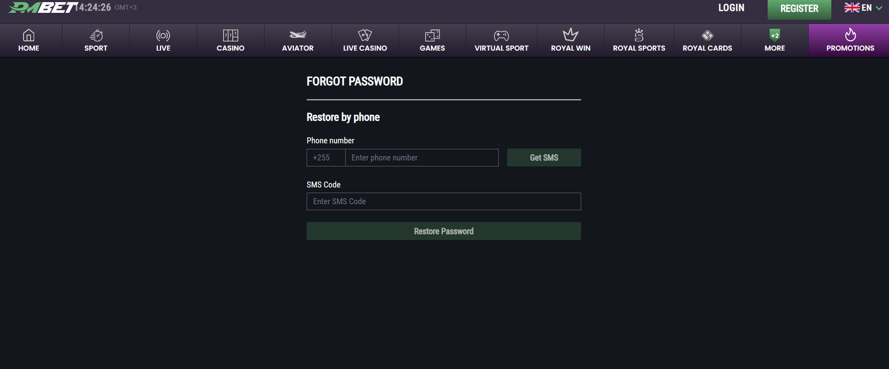Go to Live betting icon
Screen dimensions: 889x369
163,36
